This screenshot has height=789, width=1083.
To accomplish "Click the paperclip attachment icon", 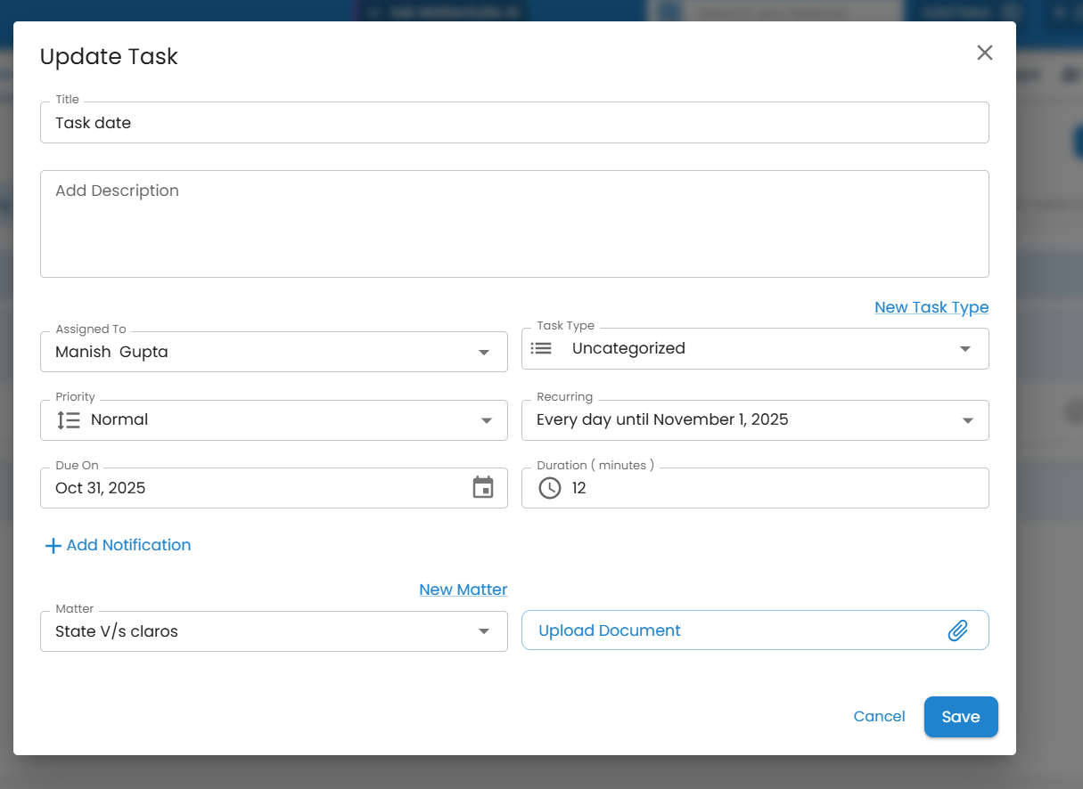I will [957, 630].
